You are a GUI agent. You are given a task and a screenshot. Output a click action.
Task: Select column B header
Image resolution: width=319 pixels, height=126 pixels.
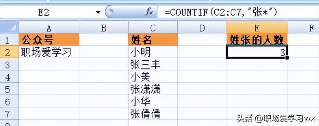[x=104, y=27]
